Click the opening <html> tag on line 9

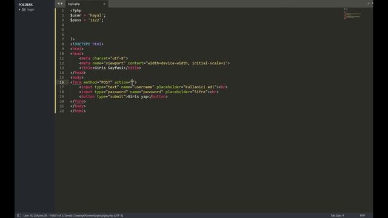77,49
